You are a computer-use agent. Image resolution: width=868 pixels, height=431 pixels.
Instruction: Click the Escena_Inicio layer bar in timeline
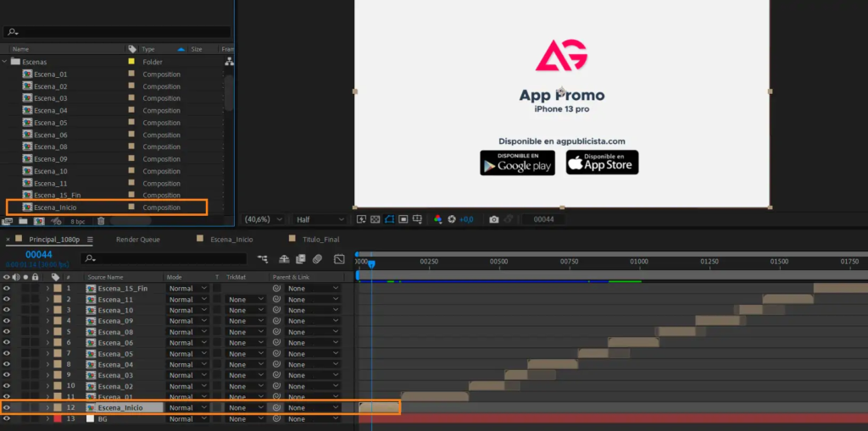(x=379, y=408)
